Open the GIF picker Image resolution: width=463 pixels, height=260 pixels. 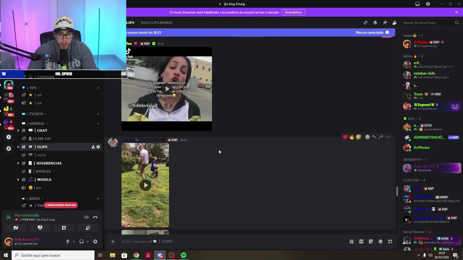tap(361, 241)
